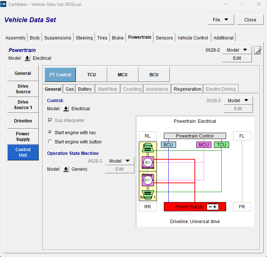Switch to the Brake tab
The height and width of the screenshot is (257, 267).
point(117,38)
